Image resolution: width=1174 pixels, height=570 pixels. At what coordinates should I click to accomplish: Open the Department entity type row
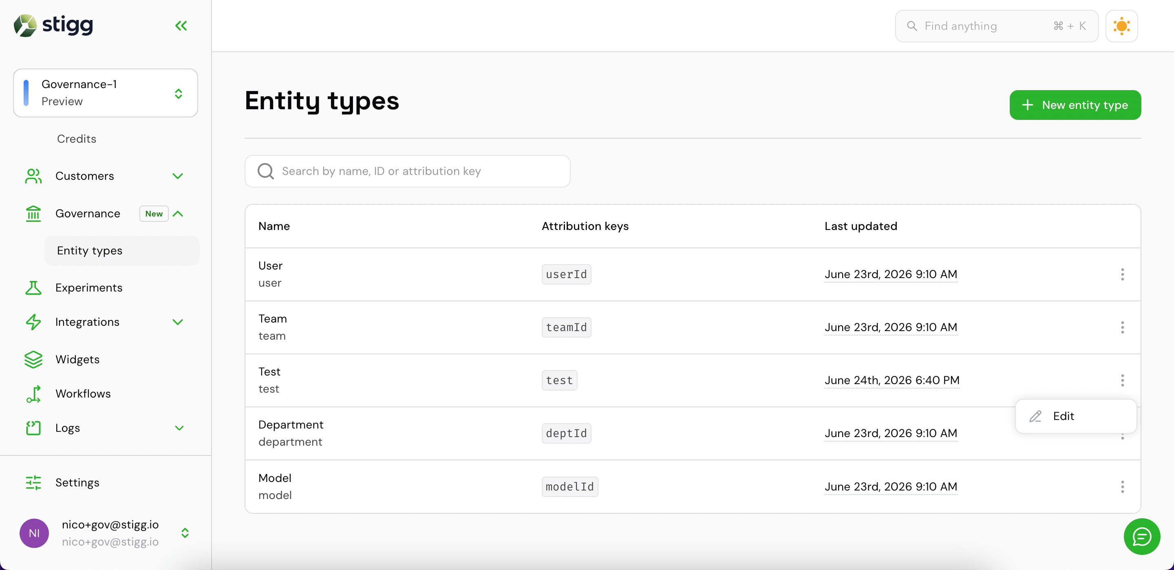point(693,433)
